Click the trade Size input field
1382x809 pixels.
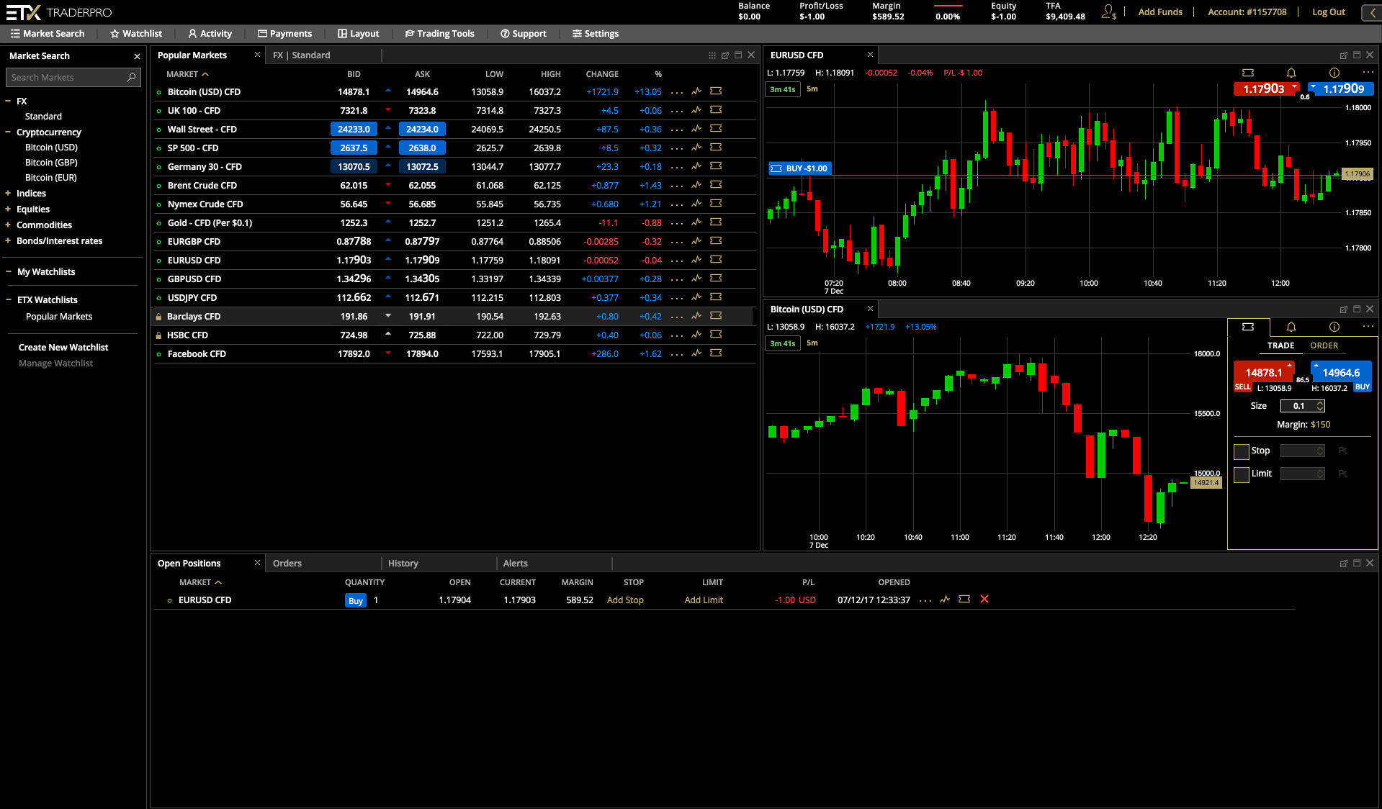1298,406
